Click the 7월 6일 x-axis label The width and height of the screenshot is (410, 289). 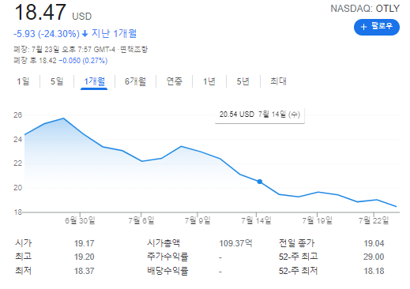click(141, 220)
